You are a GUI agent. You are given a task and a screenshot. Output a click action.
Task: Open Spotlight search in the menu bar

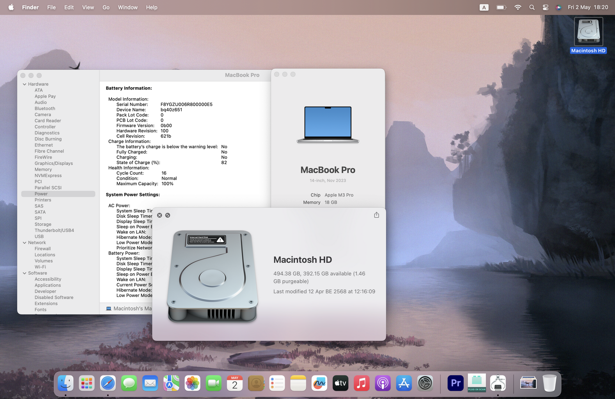(x=532, y=7)
